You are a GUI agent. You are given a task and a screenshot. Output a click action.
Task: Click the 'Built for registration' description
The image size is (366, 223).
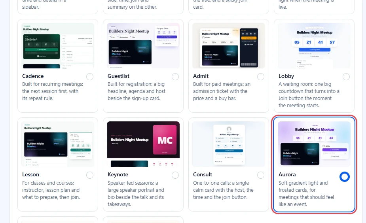point(137,91)
